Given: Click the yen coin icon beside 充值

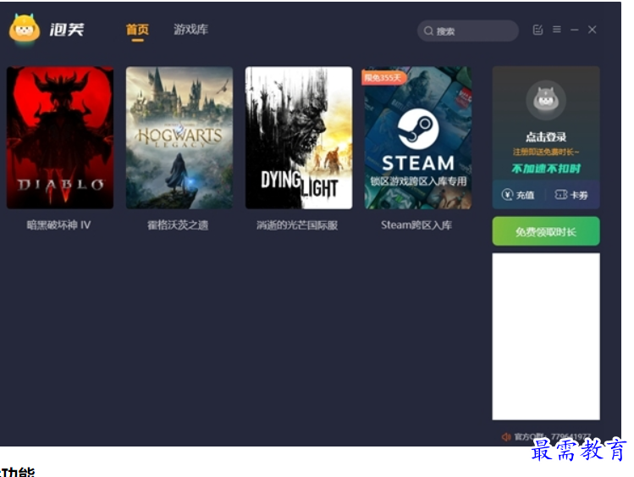Looking at the screenshot, I should click(507, 195).
